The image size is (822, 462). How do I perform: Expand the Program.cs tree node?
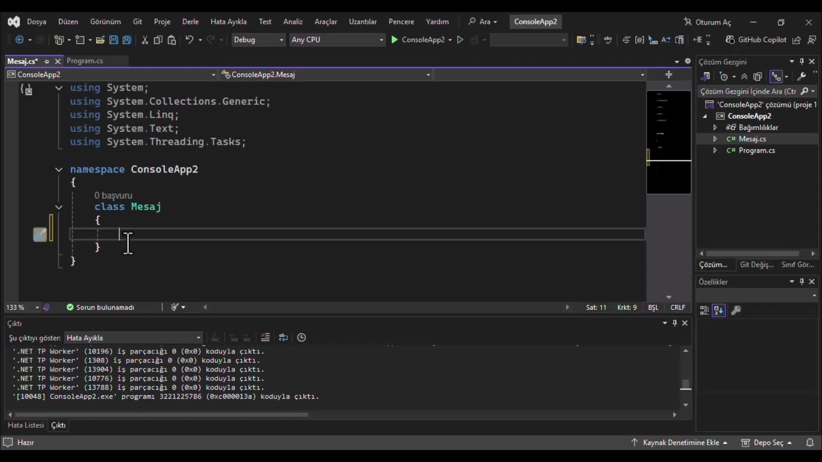(x=715, y=151)
